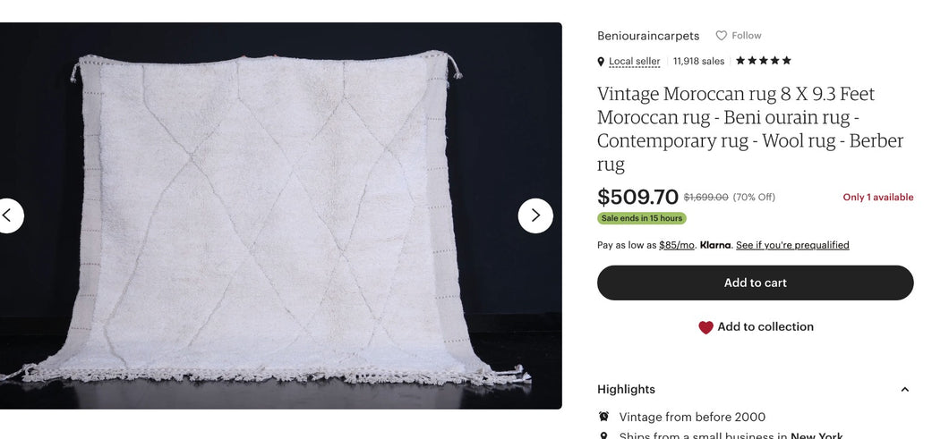
Task: Click the Sale ends in 15 hours badge
Action: point(641,218)
